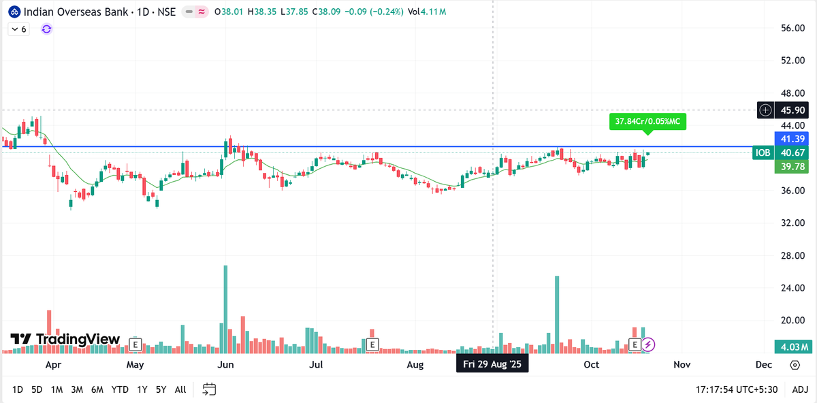Click the close value C38.09 in header
This screenshot has height=403, width=817.
(326, 12)
